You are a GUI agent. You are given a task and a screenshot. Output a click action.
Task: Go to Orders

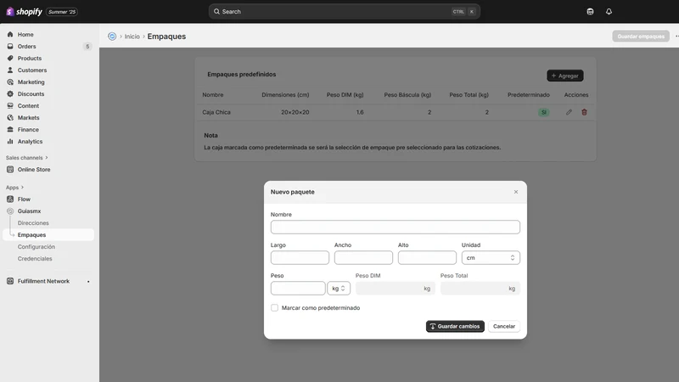[x=27, y=47]
